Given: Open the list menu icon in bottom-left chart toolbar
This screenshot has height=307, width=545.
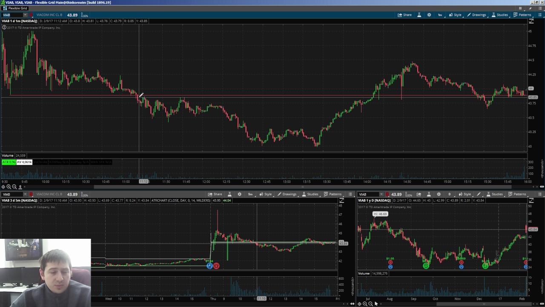Looking at the screenshot, I should [350, 194].
